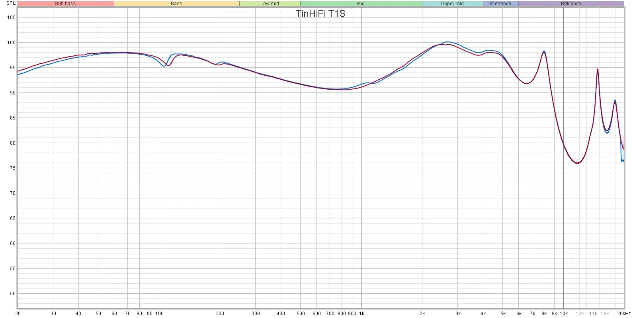Select the 16k frequency axis label
Screen dimensions: 633x318
pyautogui.click(x=605, y=314)
